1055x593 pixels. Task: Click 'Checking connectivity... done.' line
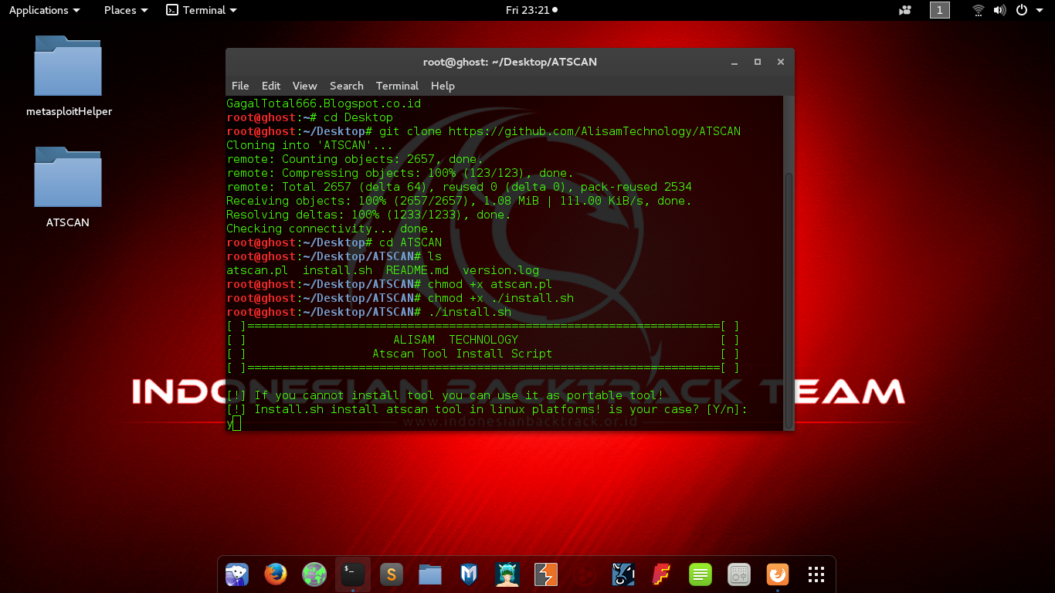click(x=331, y=229)
